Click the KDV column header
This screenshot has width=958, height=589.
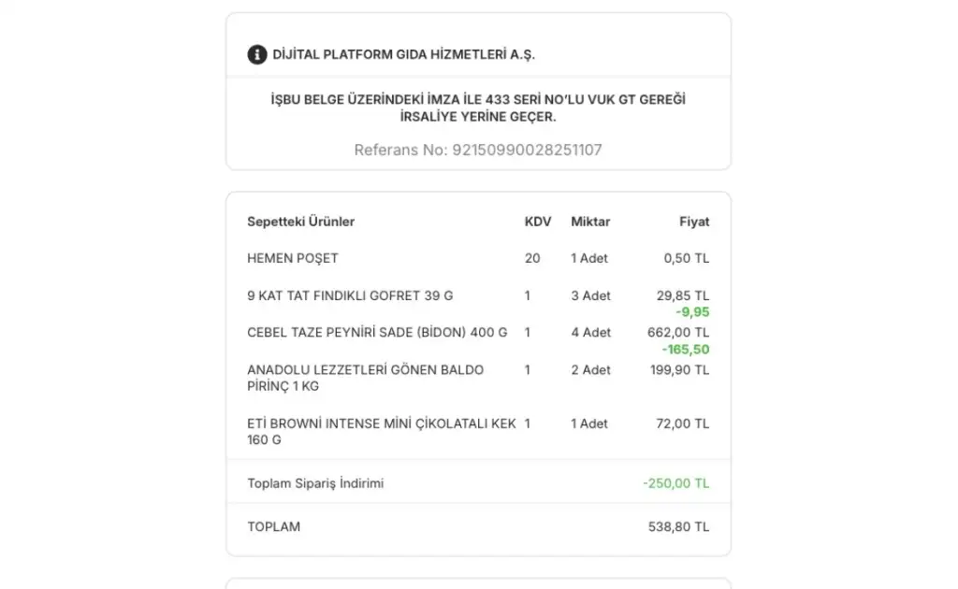coord(537,222)
